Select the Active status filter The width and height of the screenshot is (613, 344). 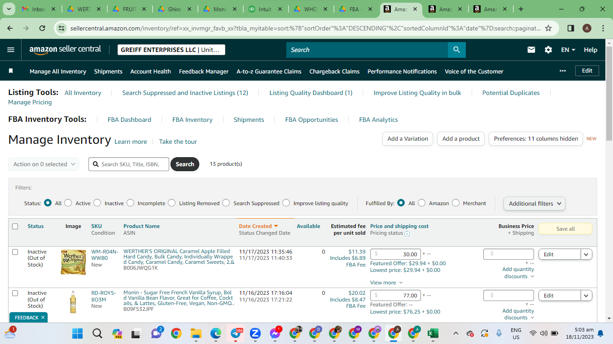[x=68, y=203]
